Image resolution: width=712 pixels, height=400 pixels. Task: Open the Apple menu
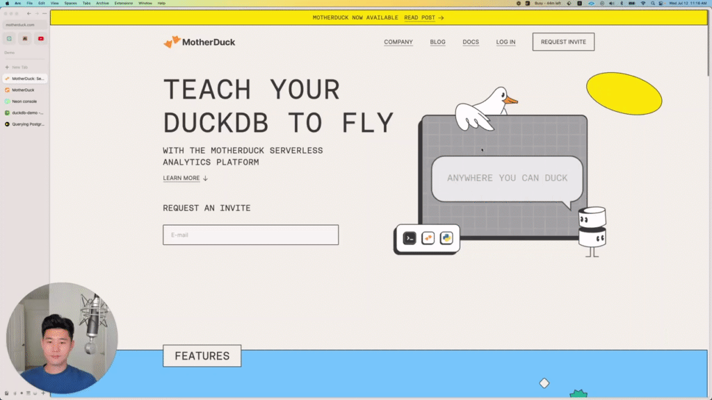coord(7,3)
